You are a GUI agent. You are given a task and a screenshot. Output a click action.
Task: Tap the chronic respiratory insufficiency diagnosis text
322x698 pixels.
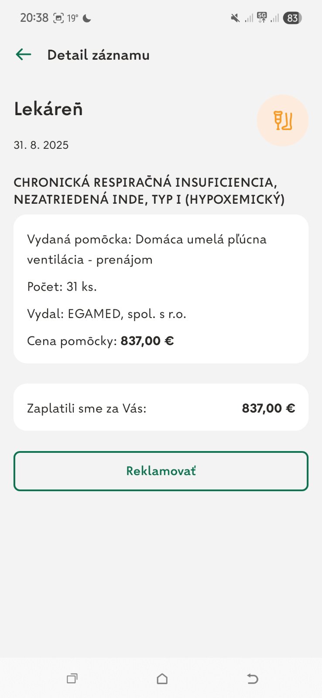coord(149,191)
